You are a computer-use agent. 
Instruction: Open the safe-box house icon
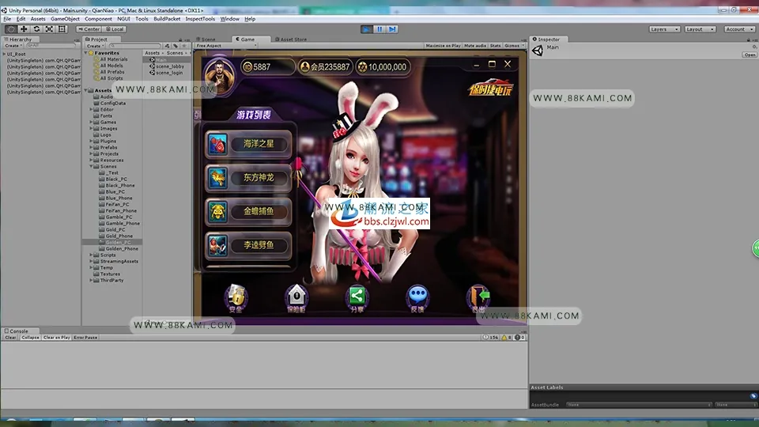[x=296, y=298]
